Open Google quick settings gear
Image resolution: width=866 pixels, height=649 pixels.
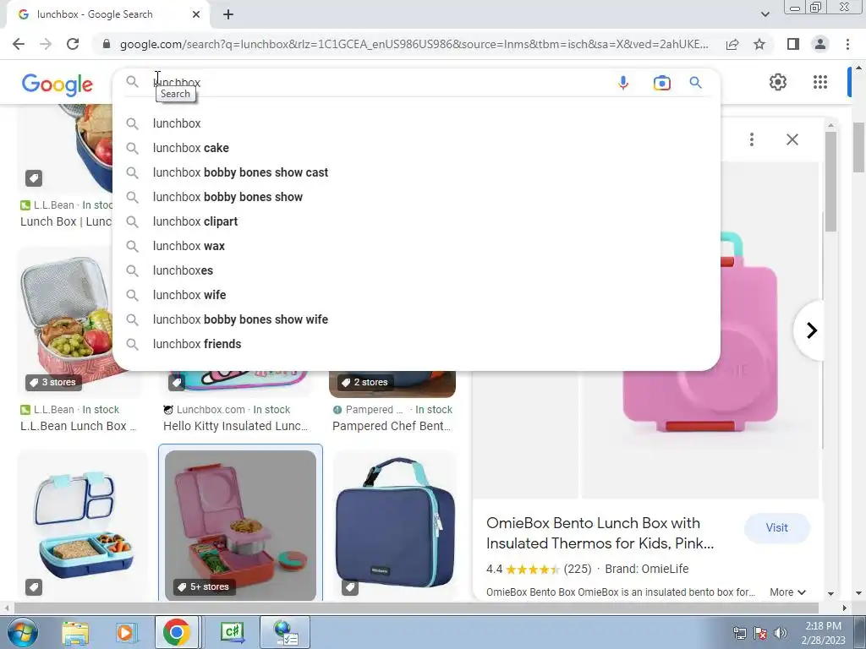pos(778,82)
